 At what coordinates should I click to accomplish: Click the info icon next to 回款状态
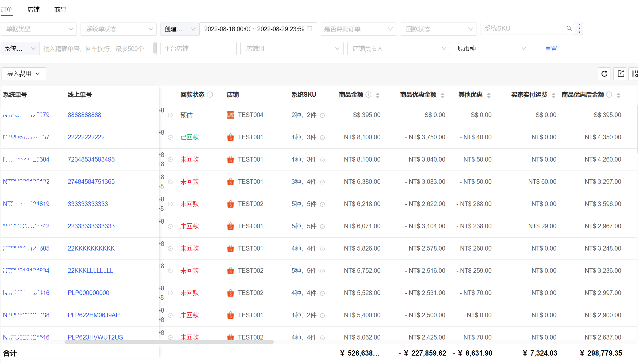point(210,95)
